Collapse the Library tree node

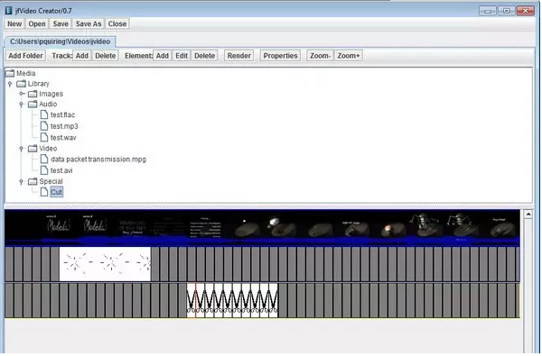(x=10, y=84)
